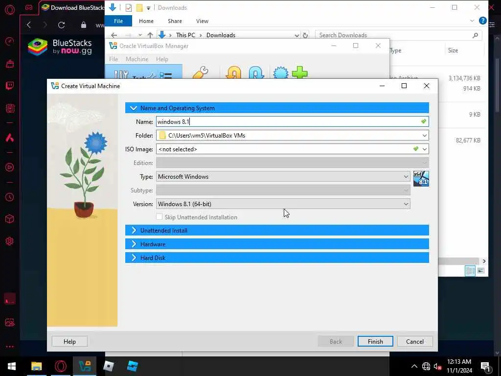Expand the Hard Disk section
This screenshot has height=376, width=501.
[x=277, y=258]
